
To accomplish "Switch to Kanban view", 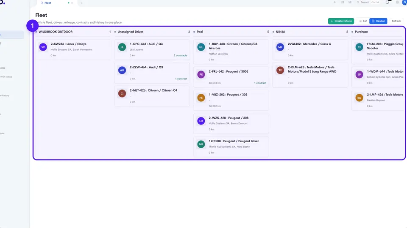I will coord(378,21).
